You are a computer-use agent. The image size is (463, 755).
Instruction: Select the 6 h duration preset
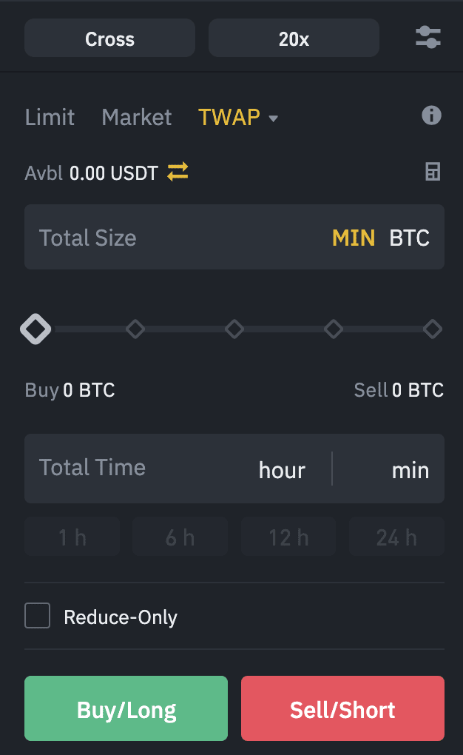(180, 537)
